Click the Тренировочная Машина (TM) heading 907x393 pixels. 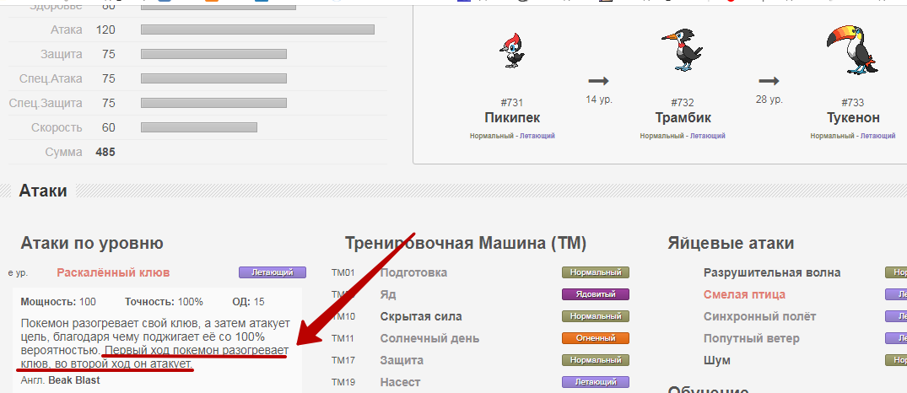(x=466, y=244)
